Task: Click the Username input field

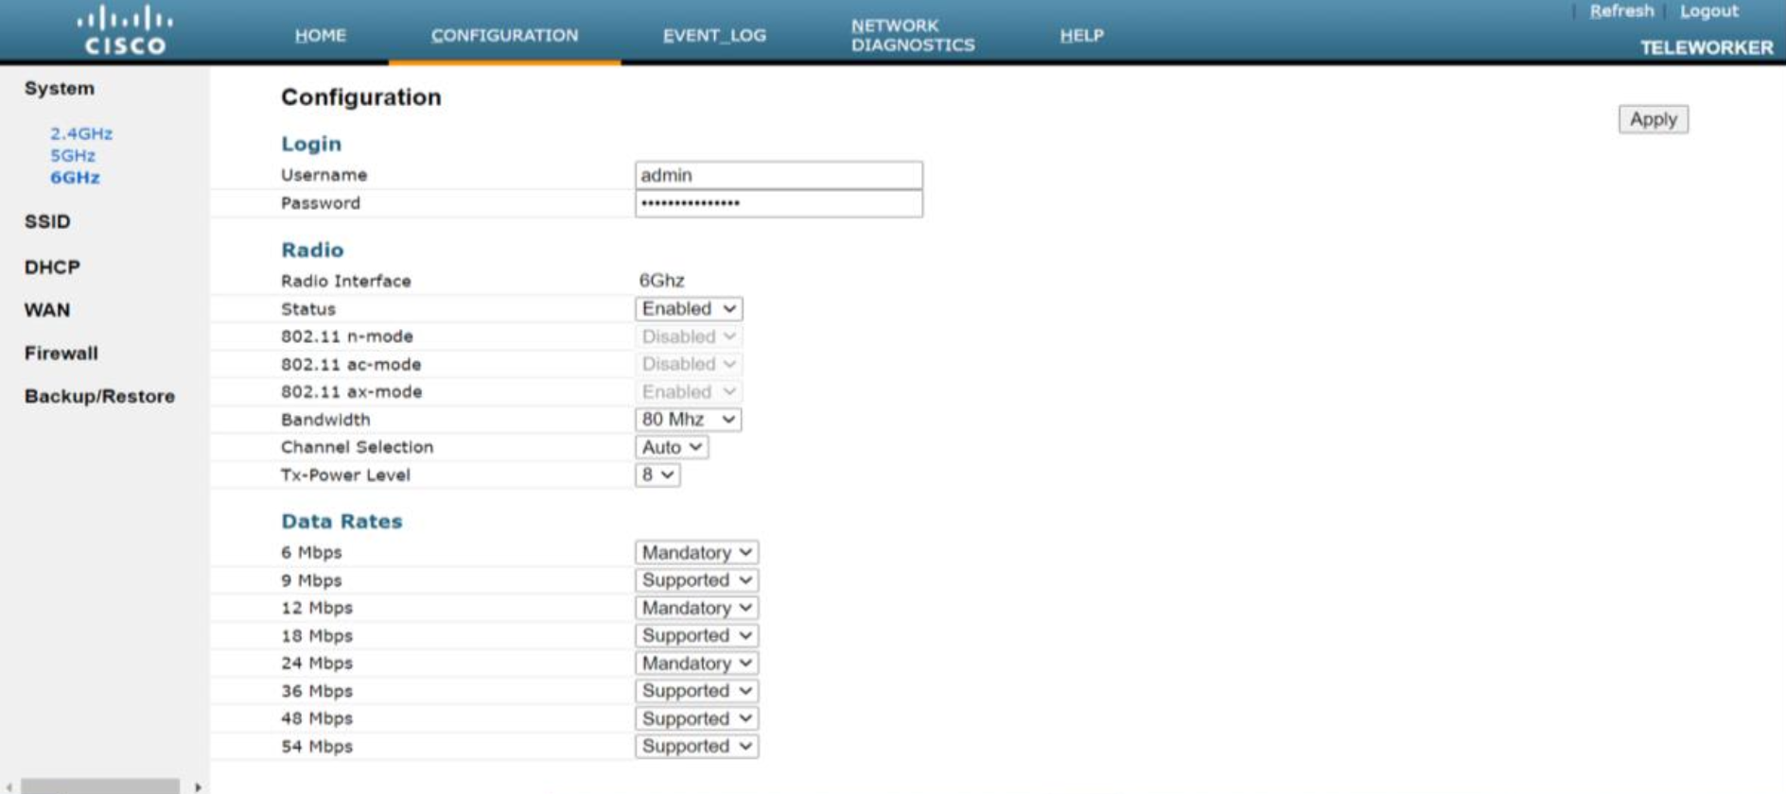Action: click(x=779, y=175)
